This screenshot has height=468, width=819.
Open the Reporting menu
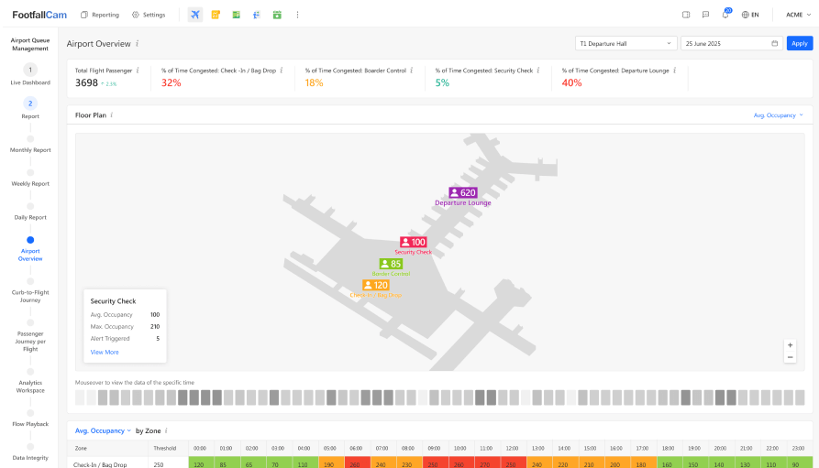coord(100,15)
